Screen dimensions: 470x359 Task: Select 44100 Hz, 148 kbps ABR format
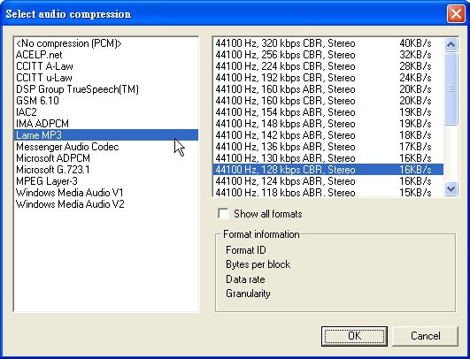point(328,124)
